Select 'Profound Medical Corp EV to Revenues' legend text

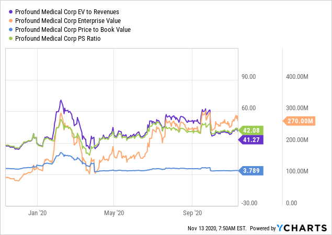67,12
